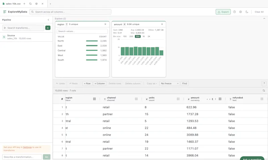Click the first histogram bar 0-500
The height and width of the screenshot is (160, 268).
coord(123,51)
